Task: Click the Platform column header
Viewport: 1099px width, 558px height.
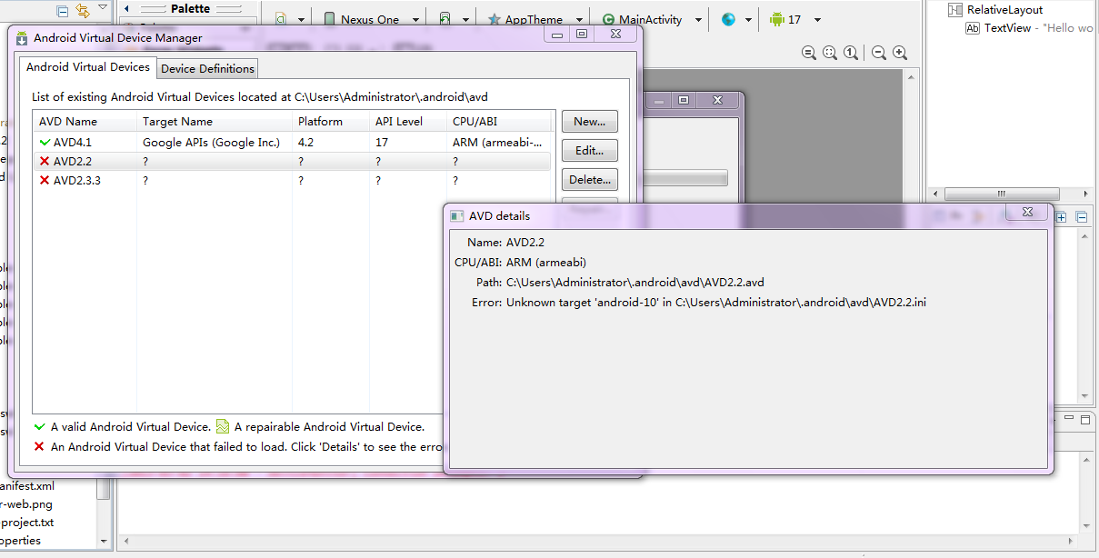Action: (331, 122)
